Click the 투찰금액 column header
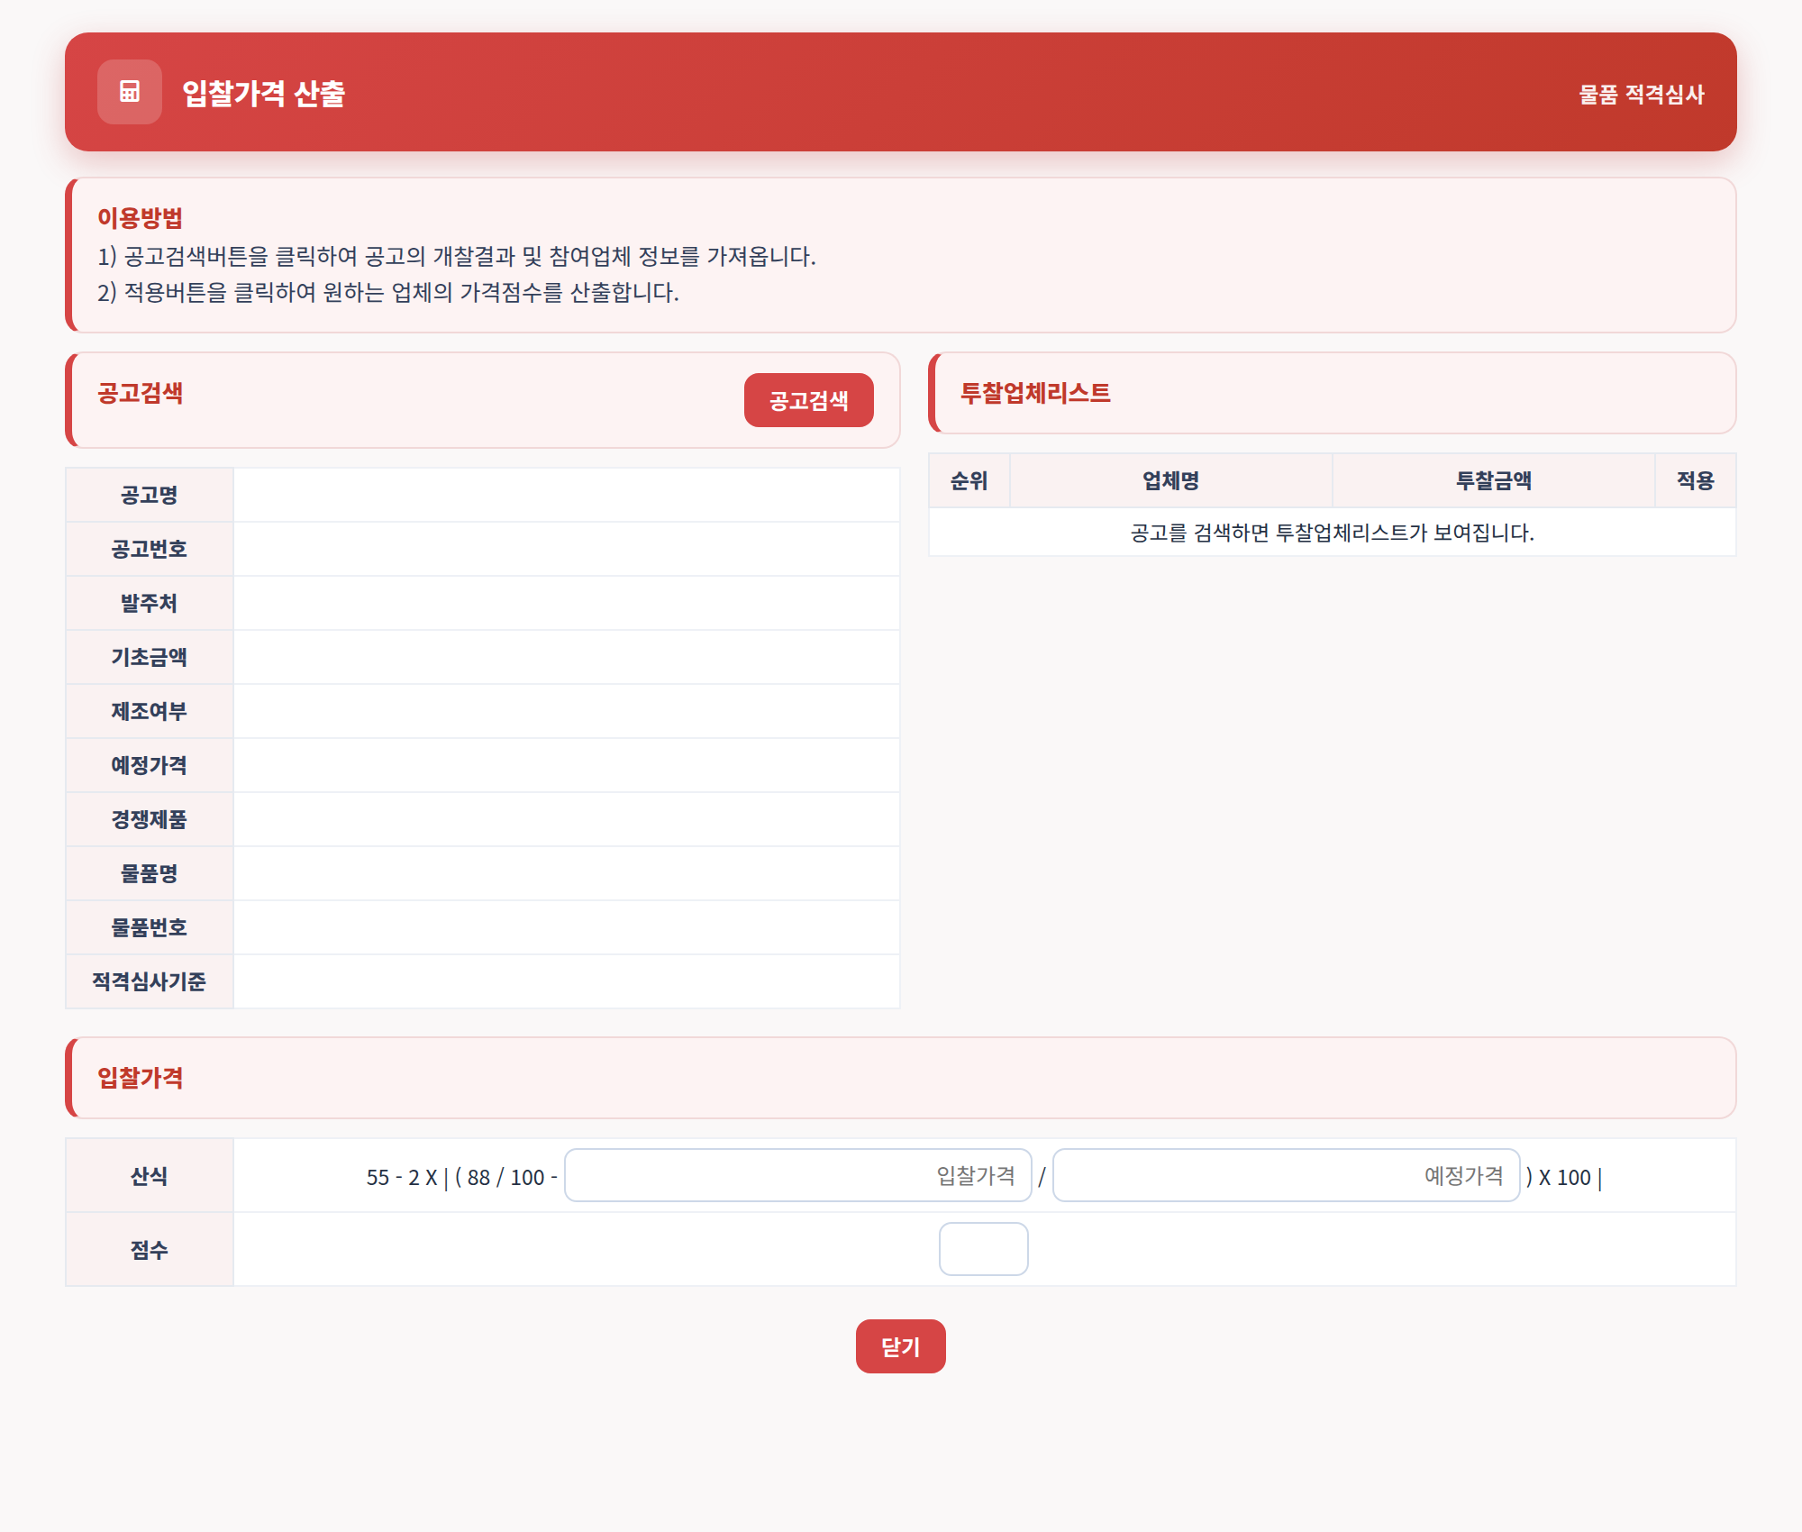Viewport: 1802px width, 1532px height. 1494,480
